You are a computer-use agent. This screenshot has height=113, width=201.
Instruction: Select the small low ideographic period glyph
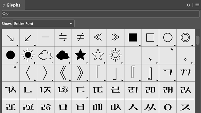[186, 55]
